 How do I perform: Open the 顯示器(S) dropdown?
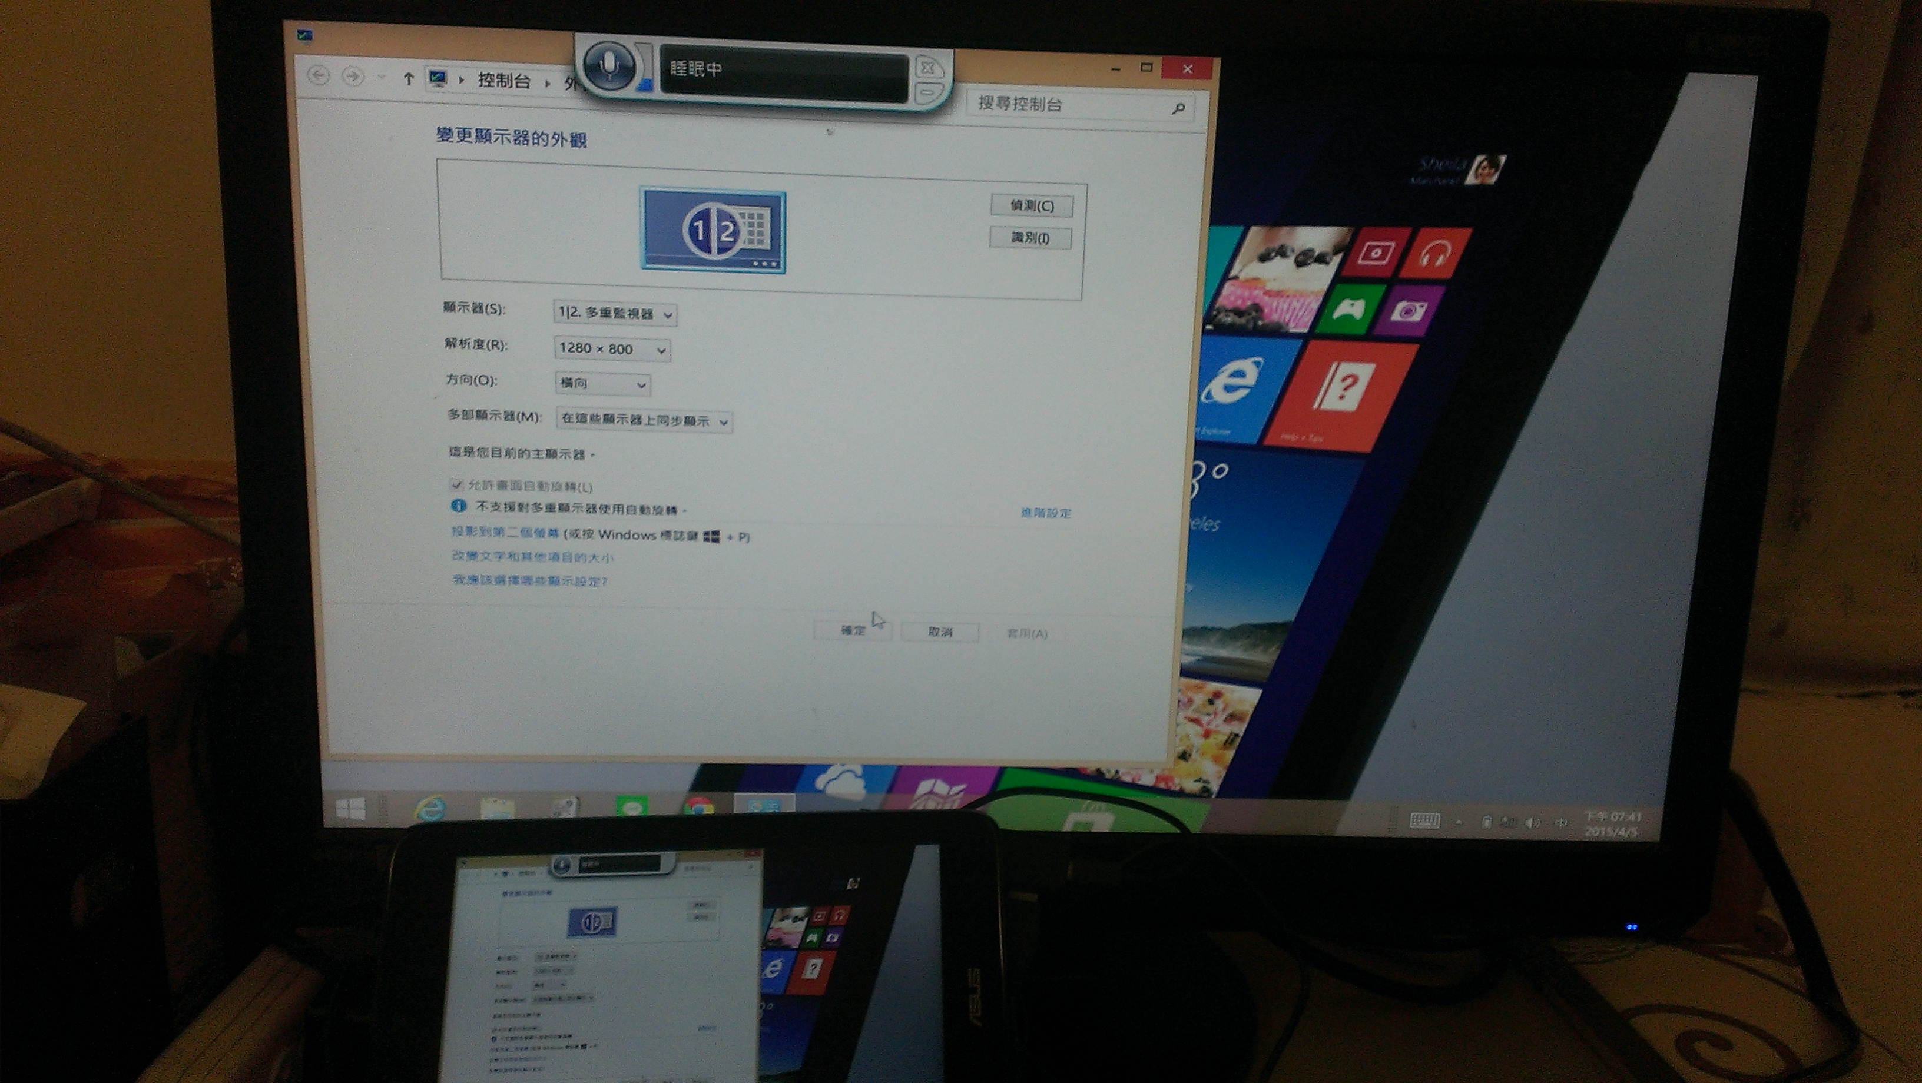(615, 313)
